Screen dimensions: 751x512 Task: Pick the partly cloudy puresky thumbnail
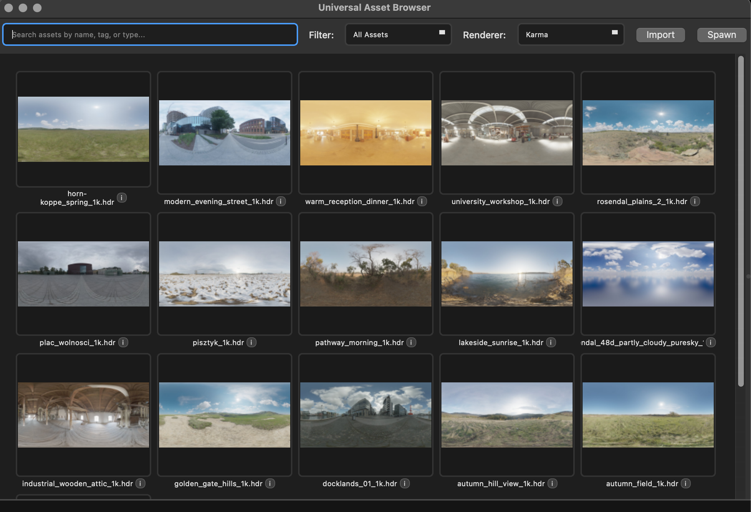(648, 274)
